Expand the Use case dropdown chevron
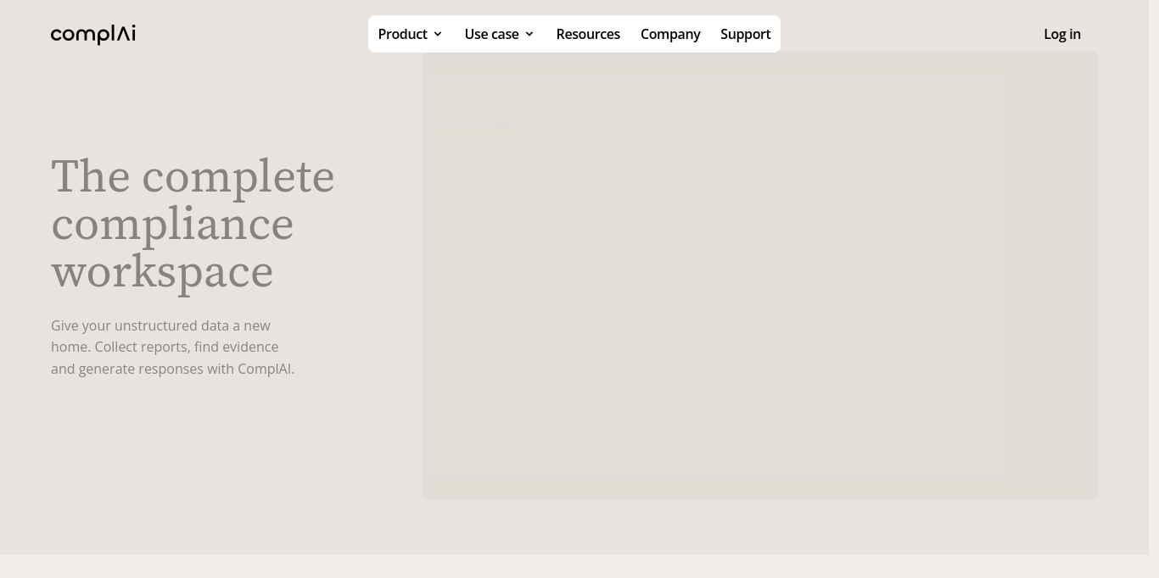Viewport: 1159px width, 578px height. 529,35
